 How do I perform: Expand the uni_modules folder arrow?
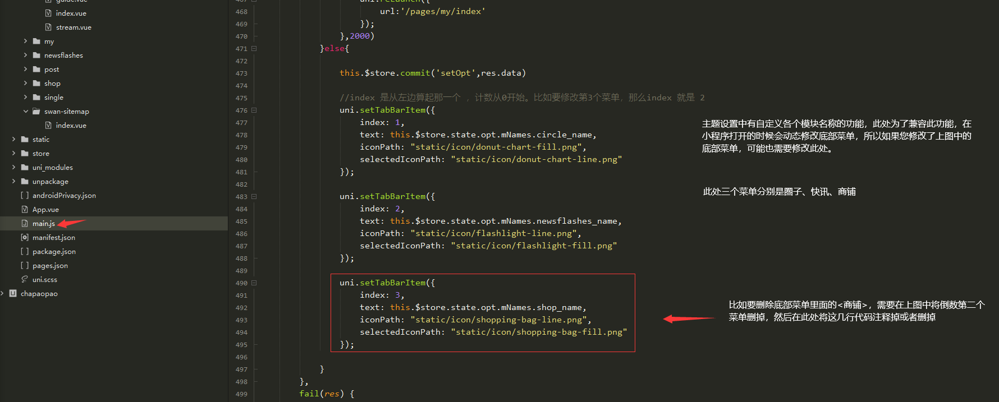(x=13, y=168)
